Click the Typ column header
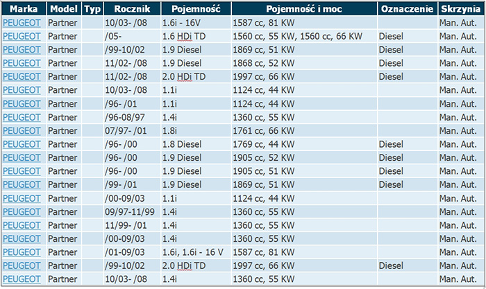 [x=92, y=9]
